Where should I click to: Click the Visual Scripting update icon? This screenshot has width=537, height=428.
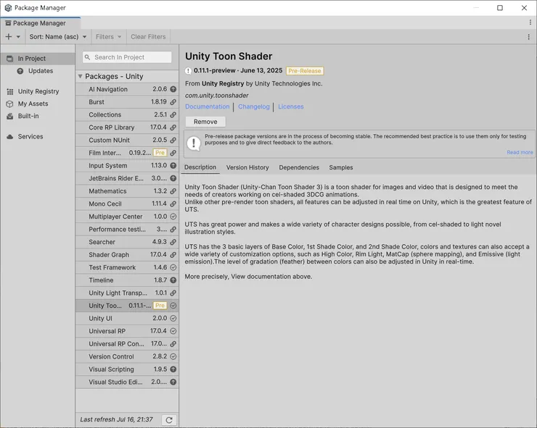[x=173, y=369]
